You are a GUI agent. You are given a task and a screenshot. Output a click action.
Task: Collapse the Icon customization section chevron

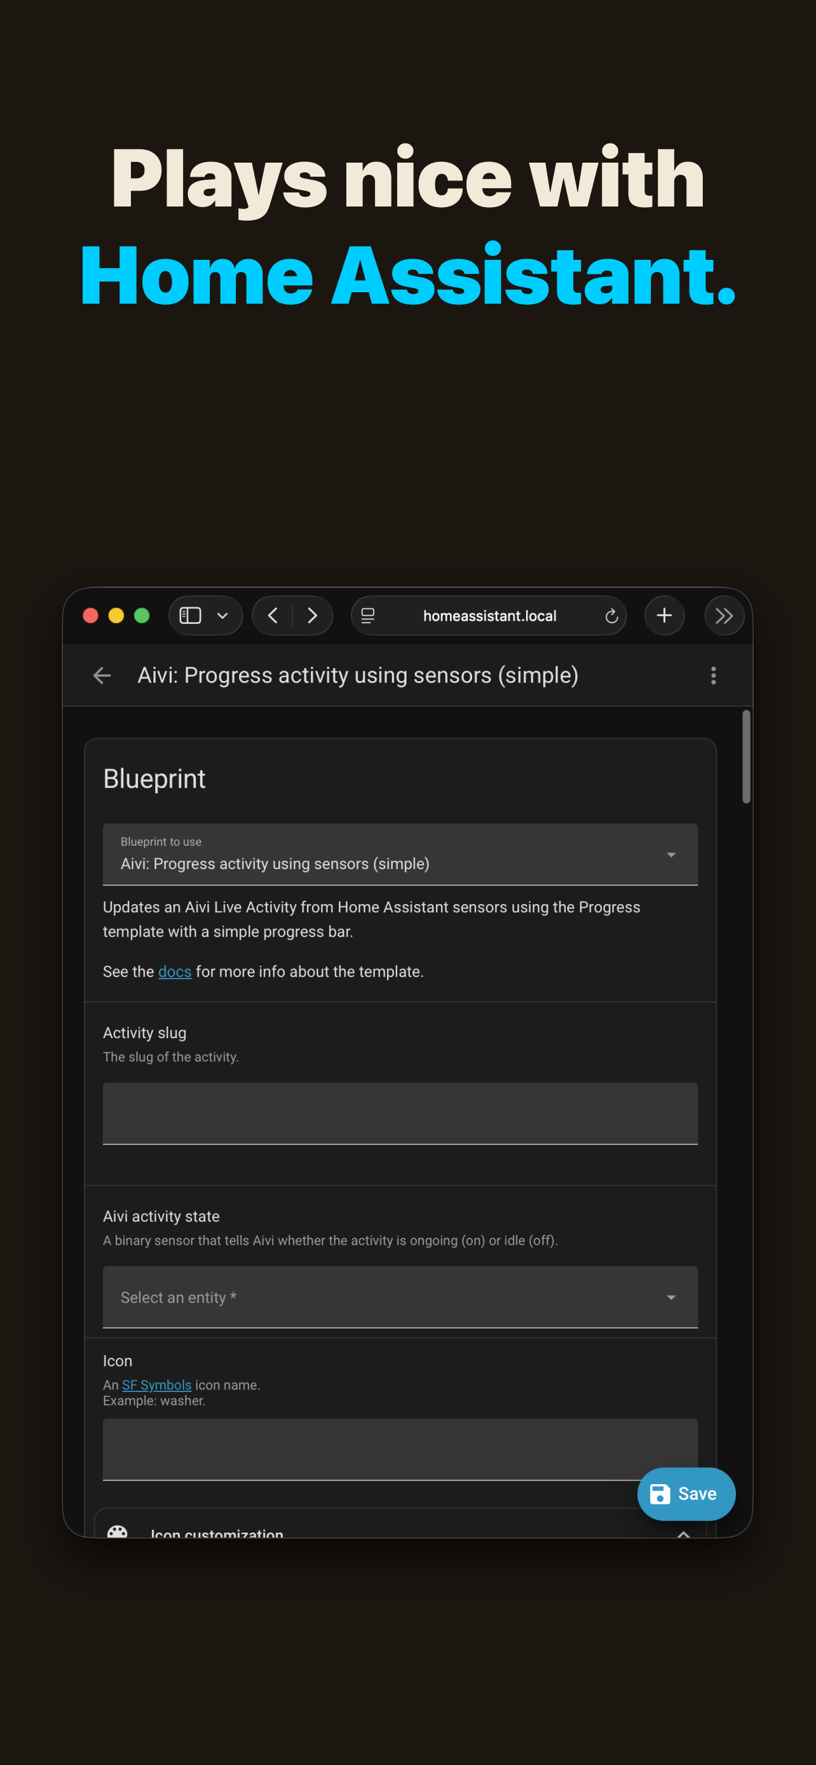pos(683,1534)
